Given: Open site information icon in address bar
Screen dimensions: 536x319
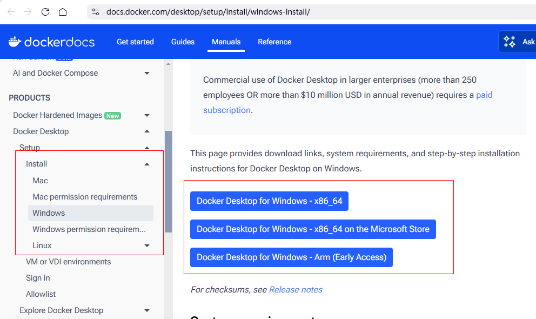Looking at the screenshot, I should coord(96,12).
